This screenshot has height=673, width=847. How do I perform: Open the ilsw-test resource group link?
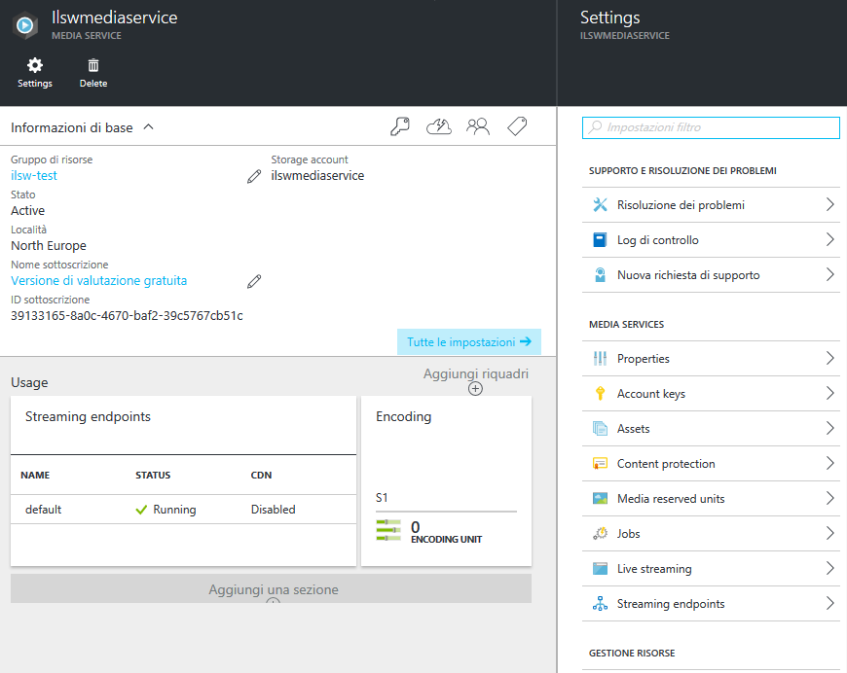click(33, 175)
